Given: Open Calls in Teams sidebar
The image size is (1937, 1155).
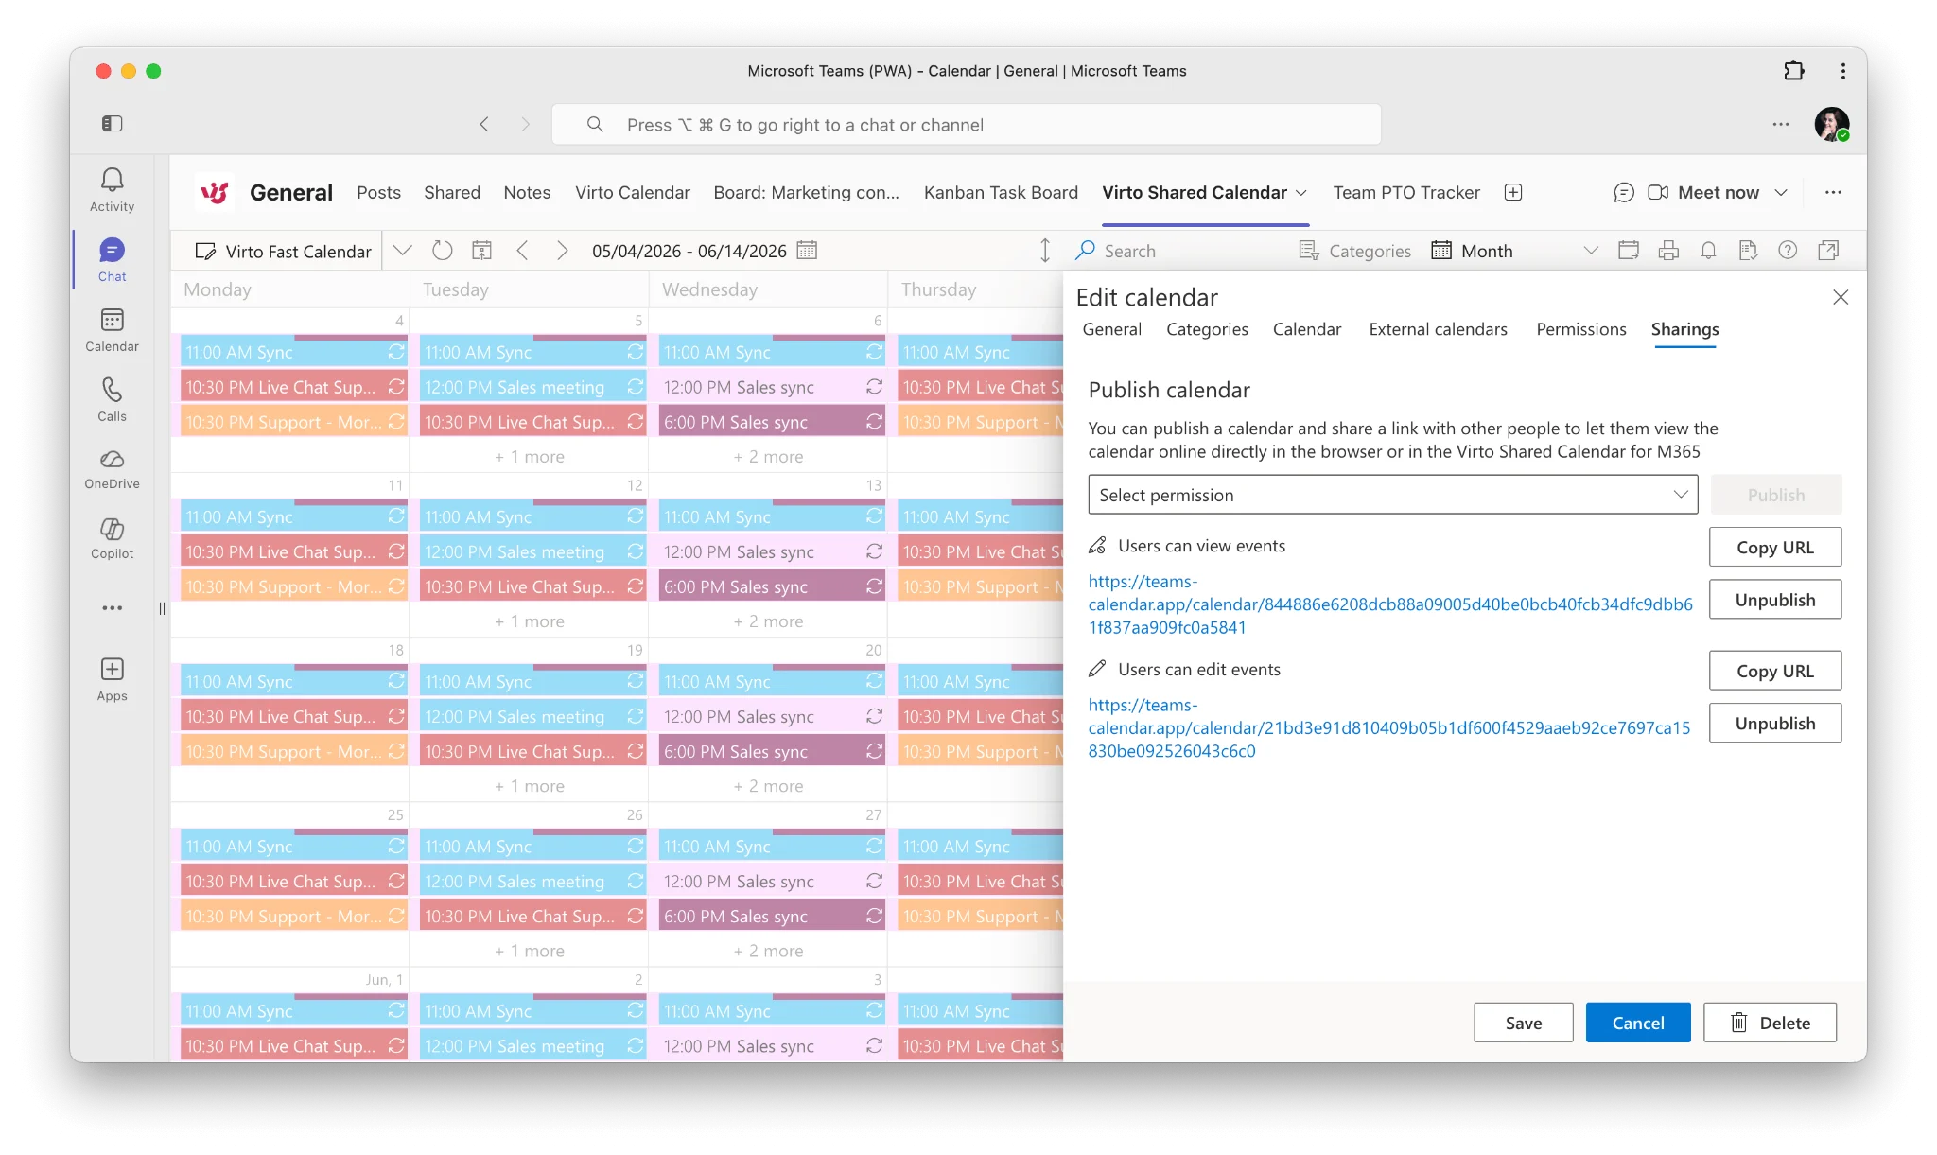Looking at the screenshot, I should click(112, 400).
